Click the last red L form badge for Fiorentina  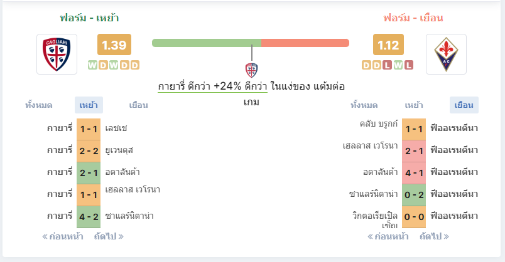click(x=409, y=65)
